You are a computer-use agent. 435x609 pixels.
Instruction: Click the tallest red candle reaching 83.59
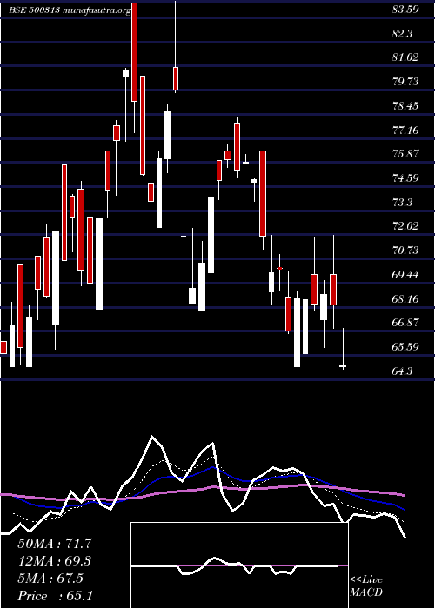click(134, 51)
